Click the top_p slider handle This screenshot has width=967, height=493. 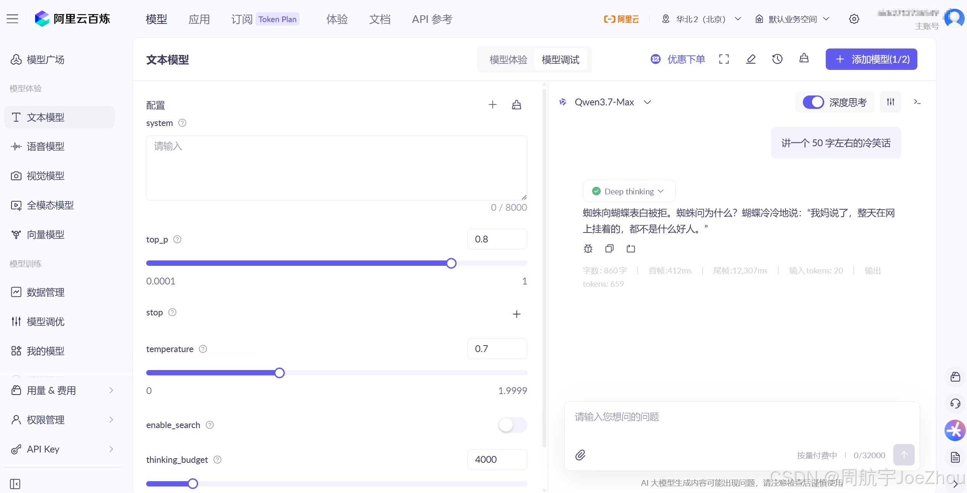coord(451,263)
